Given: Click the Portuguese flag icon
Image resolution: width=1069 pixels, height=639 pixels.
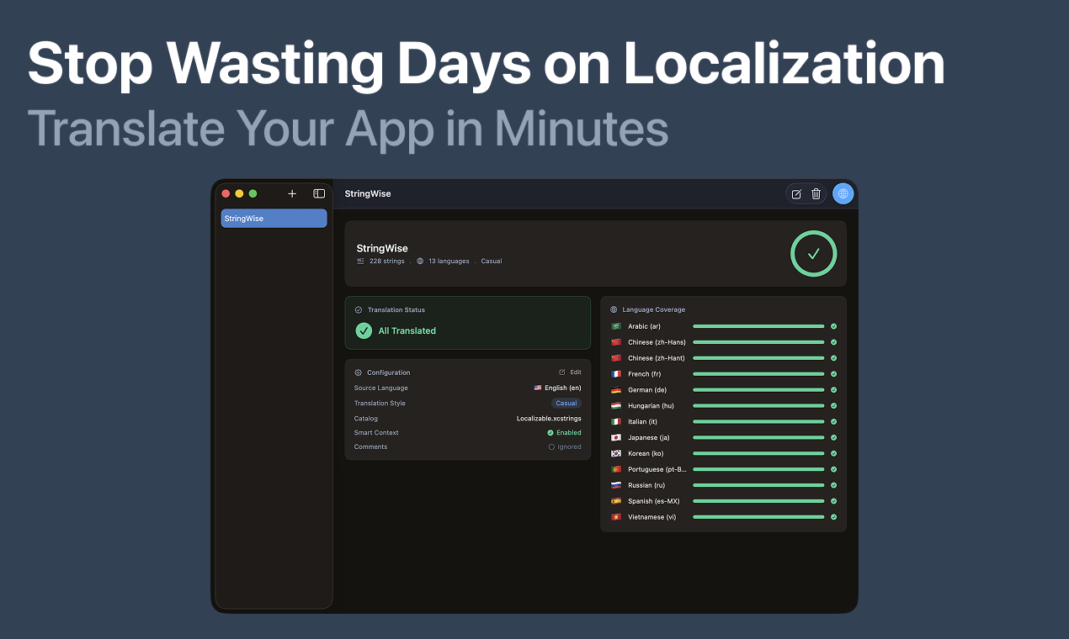Looking at the screenshot, I should (616, 469).
